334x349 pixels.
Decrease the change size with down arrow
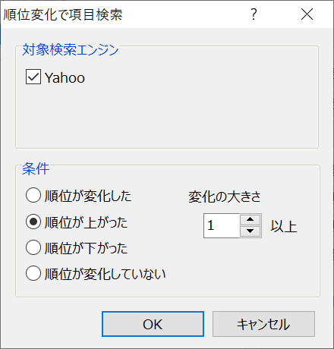[250, 231]
